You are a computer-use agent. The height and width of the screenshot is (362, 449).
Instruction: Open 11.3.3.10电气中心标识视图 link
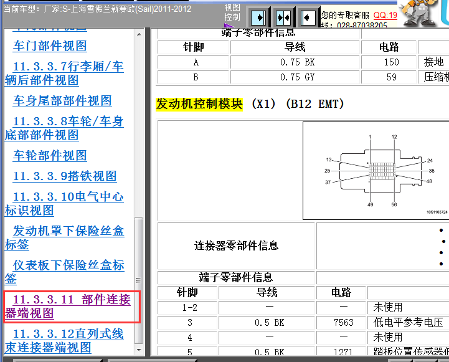tap(64, 203)
